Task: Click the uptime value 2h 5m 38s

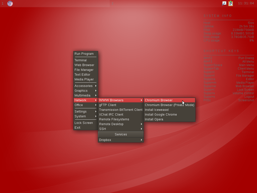Action: [246, 26]
